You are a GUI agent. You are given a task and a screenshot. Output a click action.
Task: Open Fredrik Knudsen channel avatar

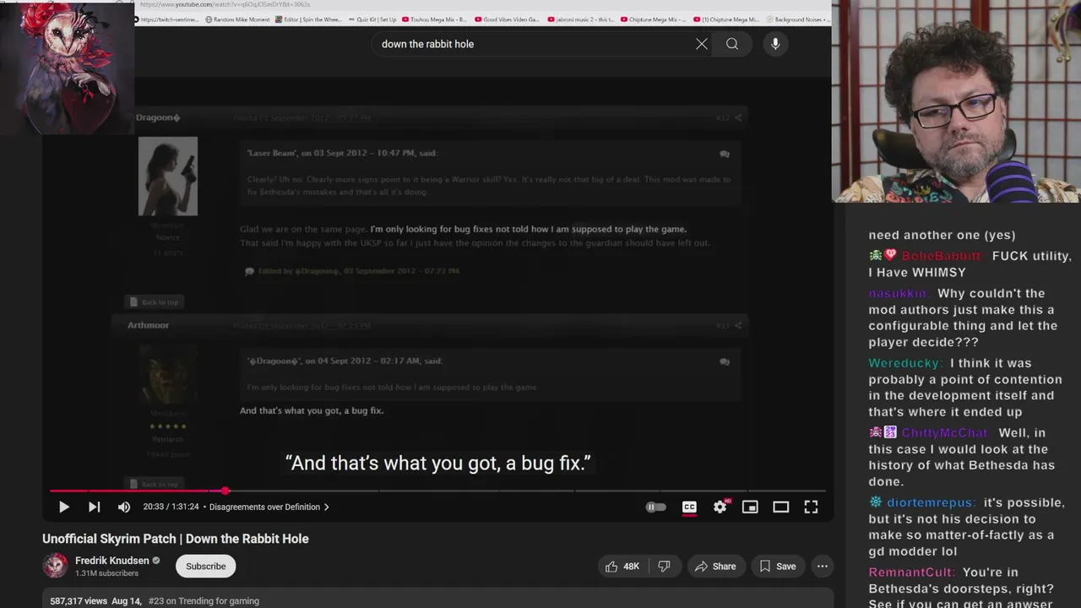(x=55, y=566)
